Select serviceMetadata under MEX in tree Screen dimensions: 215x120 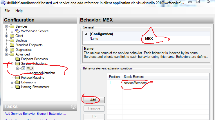point(44,73)
